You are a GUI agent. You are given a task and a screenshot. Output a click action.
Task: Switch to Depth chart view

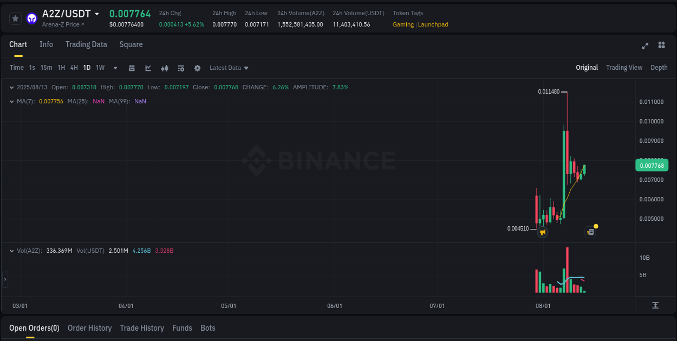tap(659, 68)
